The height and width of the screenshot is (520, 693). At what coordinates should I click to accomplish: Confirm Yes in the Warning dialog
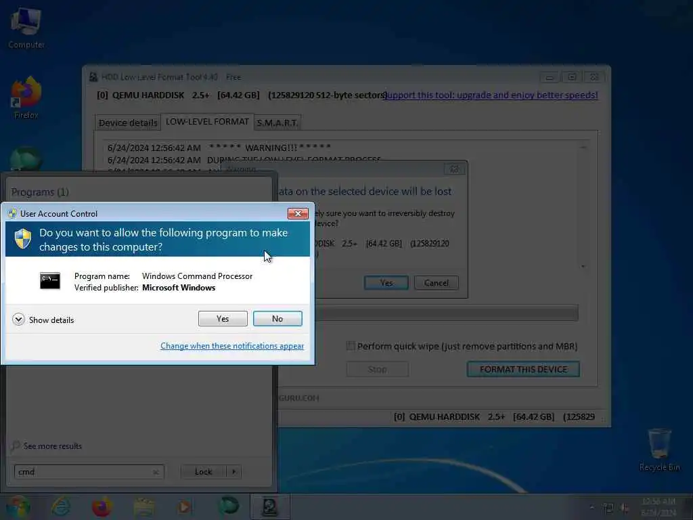(386, 283)
